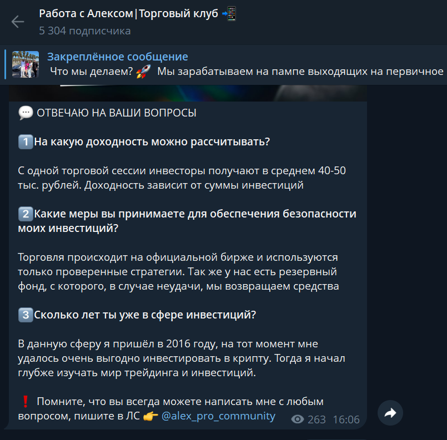
Task: Click the '5 304 подписчика' subscriber count
Action: tap(84, 31)
